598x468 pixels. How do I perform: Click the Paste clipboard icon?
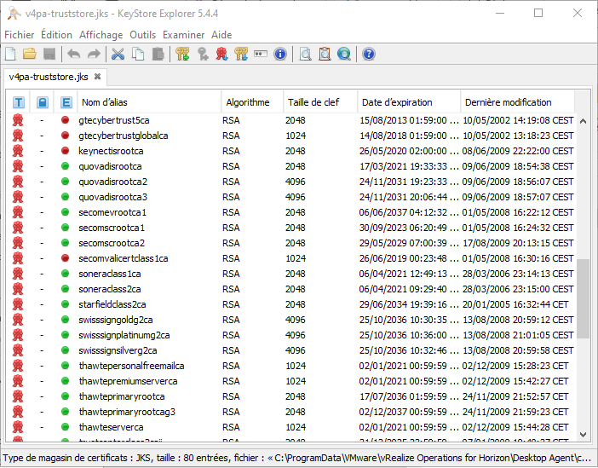158,55
